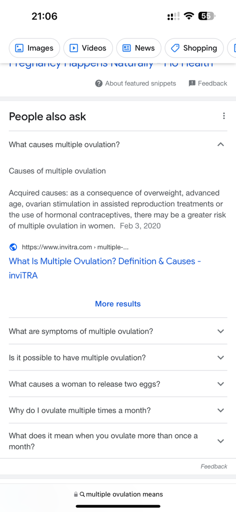Image resolution: width=236 pixels, height=512 pixels.
Task: Collapse the 'What causes multiple ovulation?' answer
Action: pyautogui.click(x=118, y=144)
